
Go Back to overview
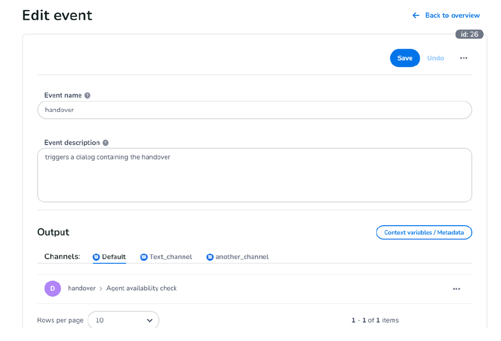point(452,15)
